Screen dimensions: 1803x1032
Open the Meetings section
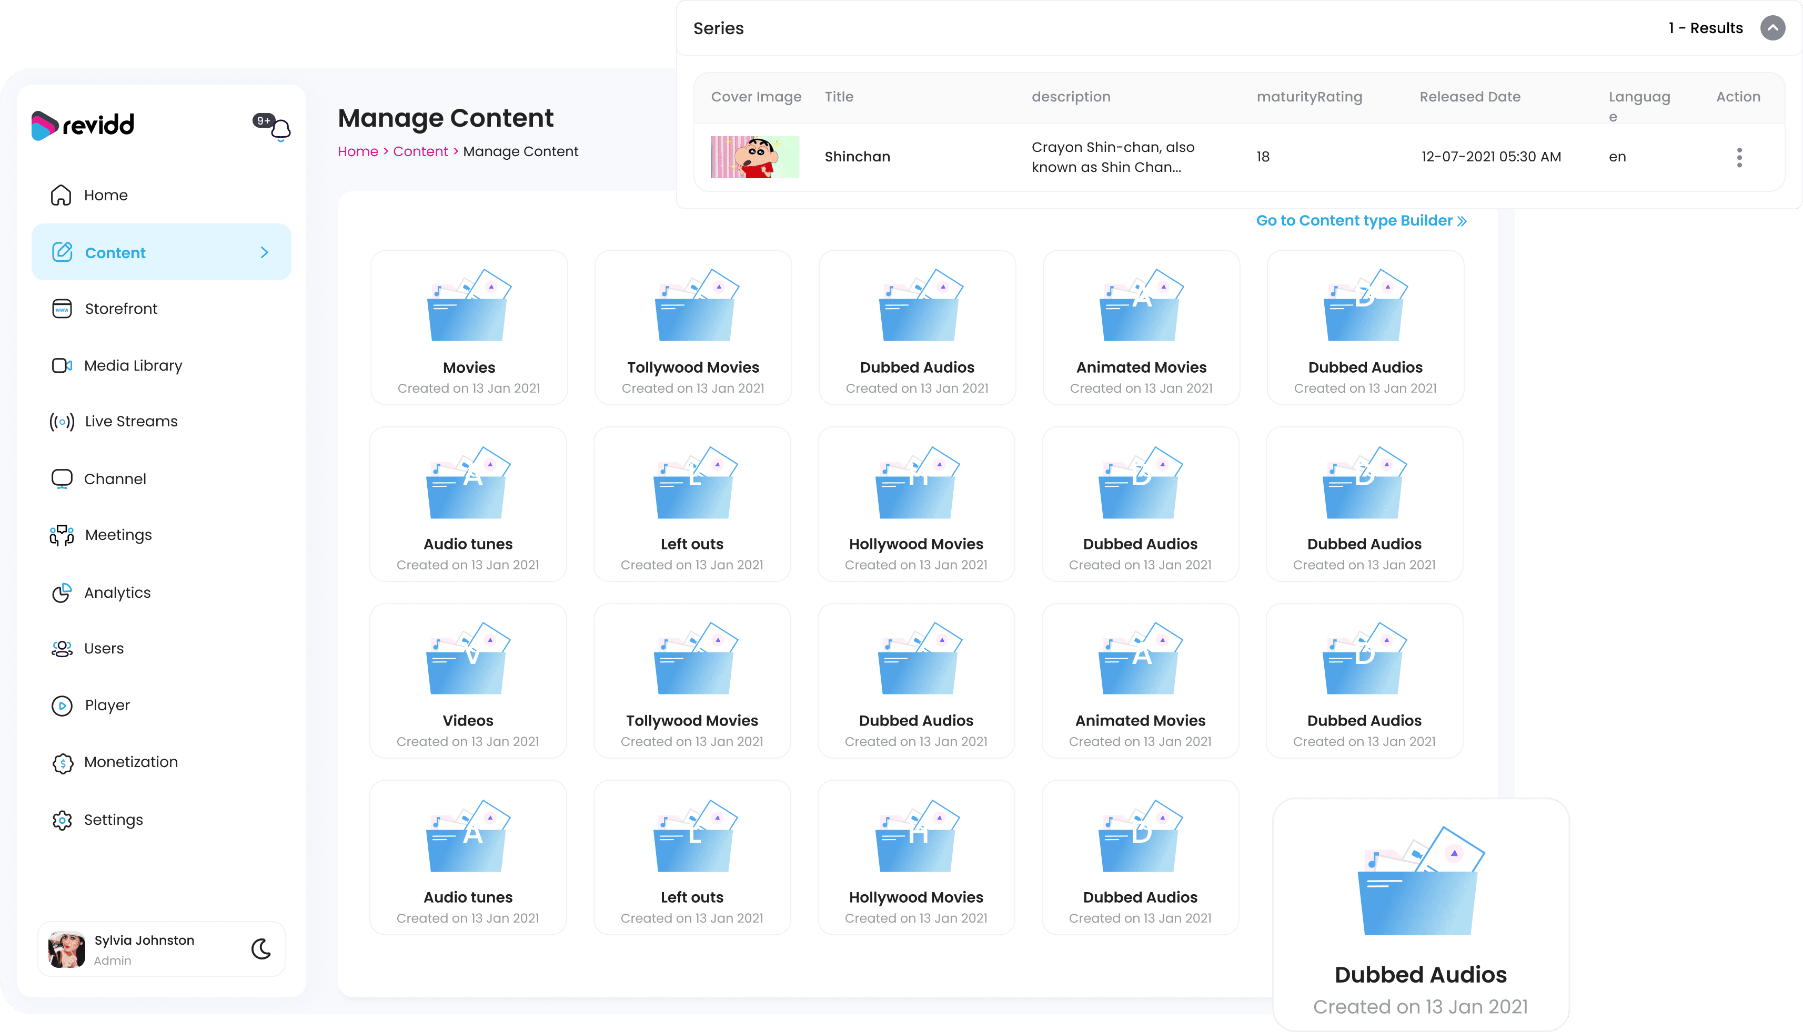[118, 535]
